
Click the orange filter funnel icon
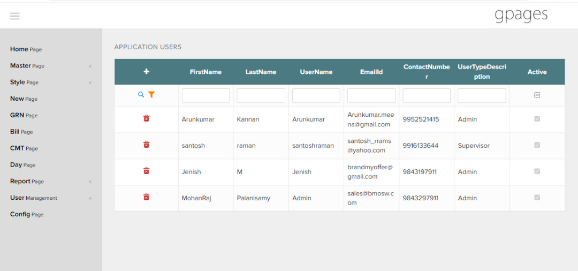click(151, 95)
